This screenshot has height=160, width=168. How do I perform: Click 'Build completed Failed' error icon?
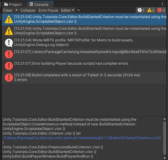click(9, 78)
